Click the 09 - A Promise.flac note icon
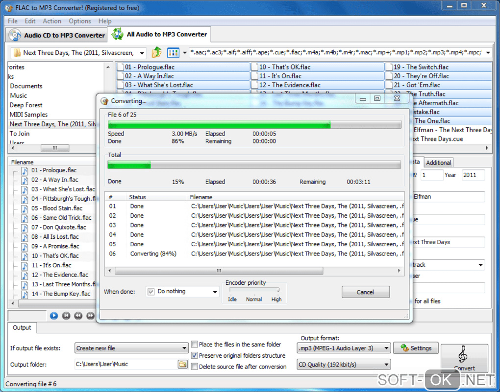Image resolution: width=500 pixels, height=392 pixels. [x=25, y=247]
